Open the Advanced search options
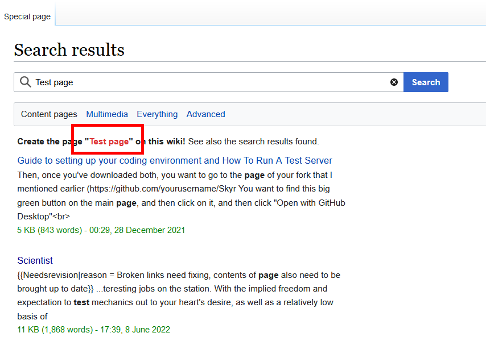 205,114
